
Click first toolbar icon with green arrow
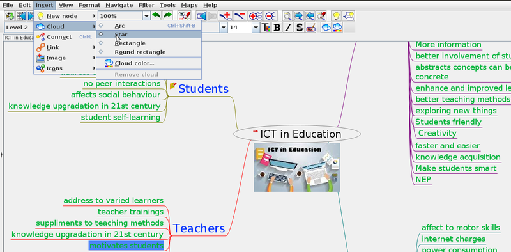pyautogui.click(x=10, y=15)
